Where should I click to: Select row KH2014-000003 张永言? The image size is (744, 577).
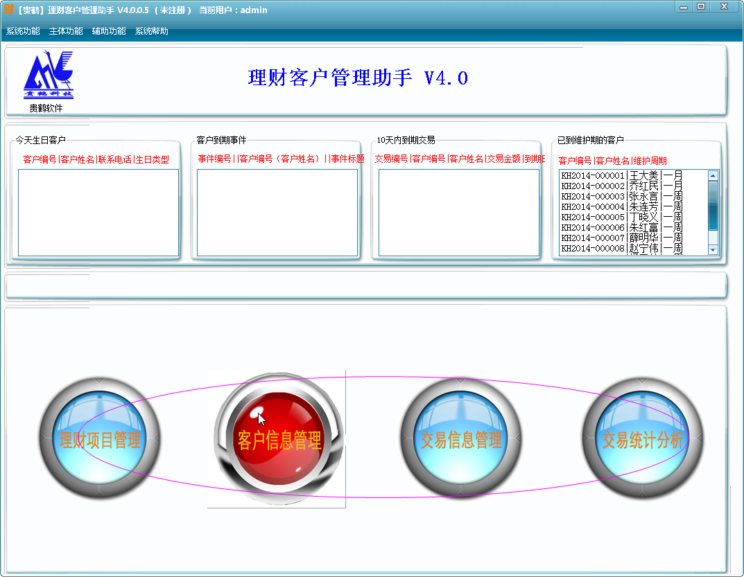click(x=634, y=196)
